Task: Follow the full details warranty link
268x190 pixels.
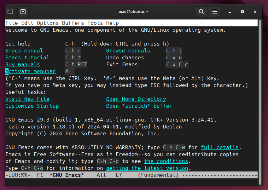Action: click(x=220, y=147)
